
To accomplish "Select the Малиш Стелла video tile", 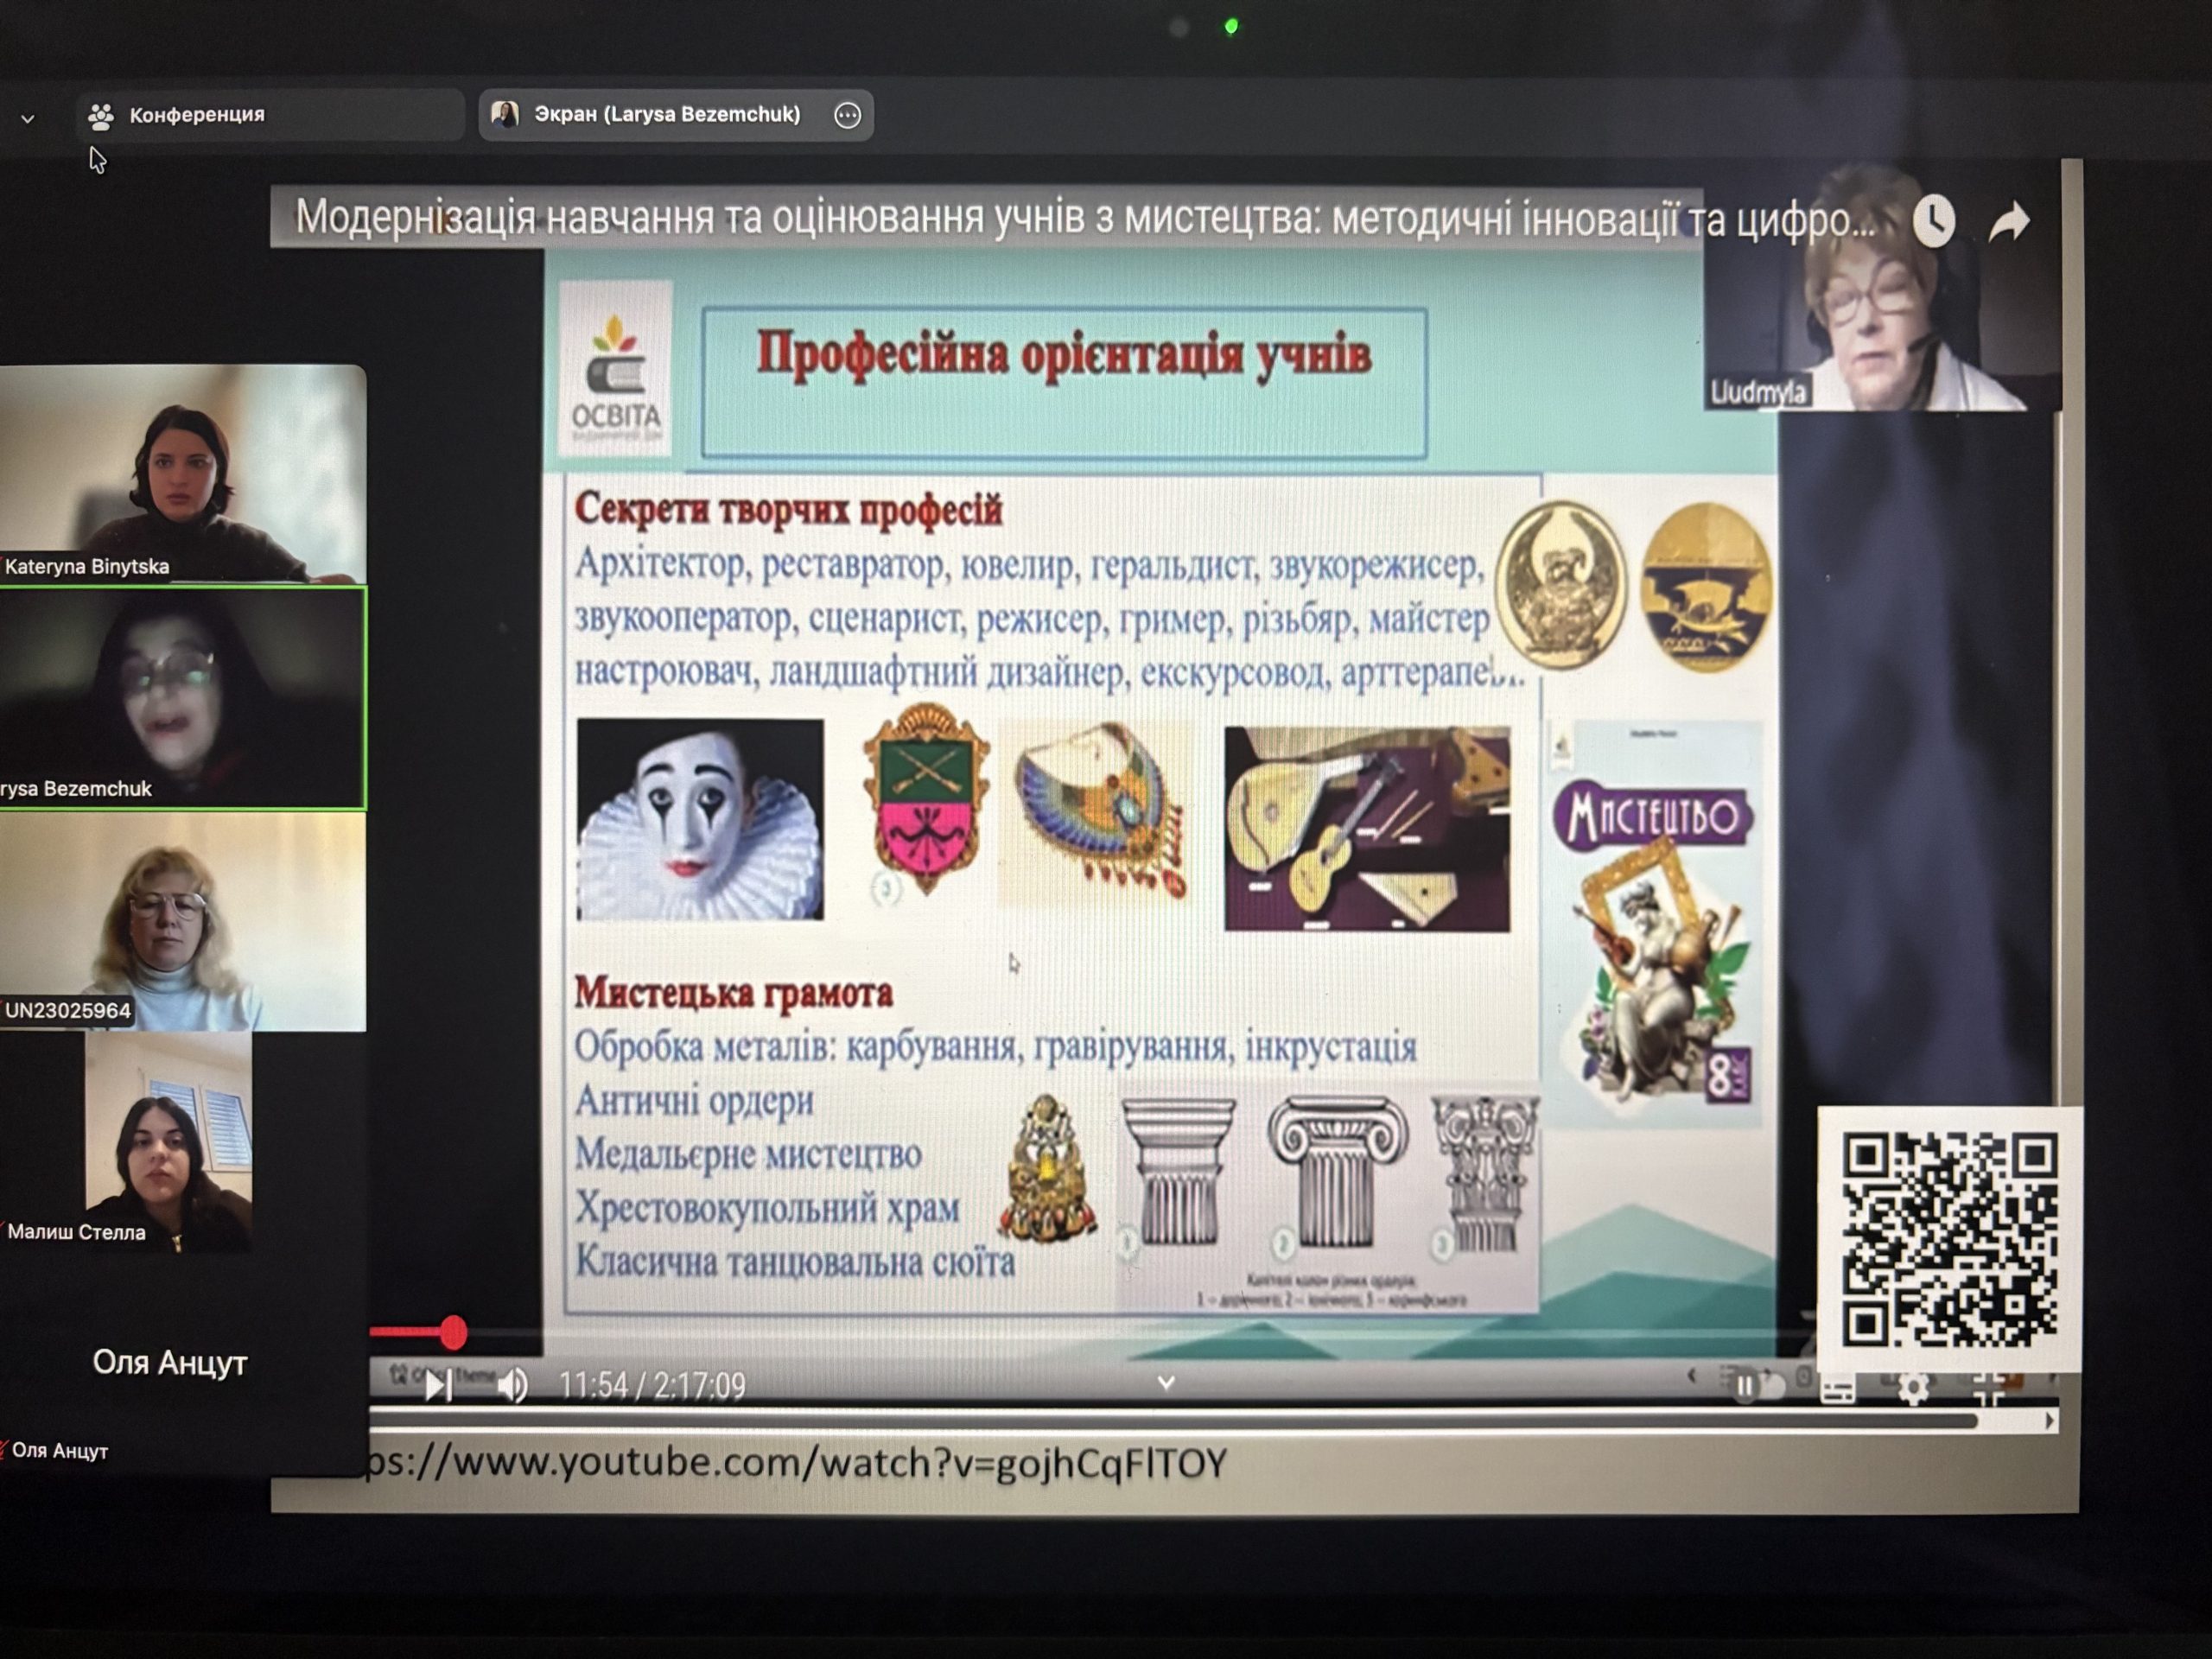I will [x=168, y=1143].
